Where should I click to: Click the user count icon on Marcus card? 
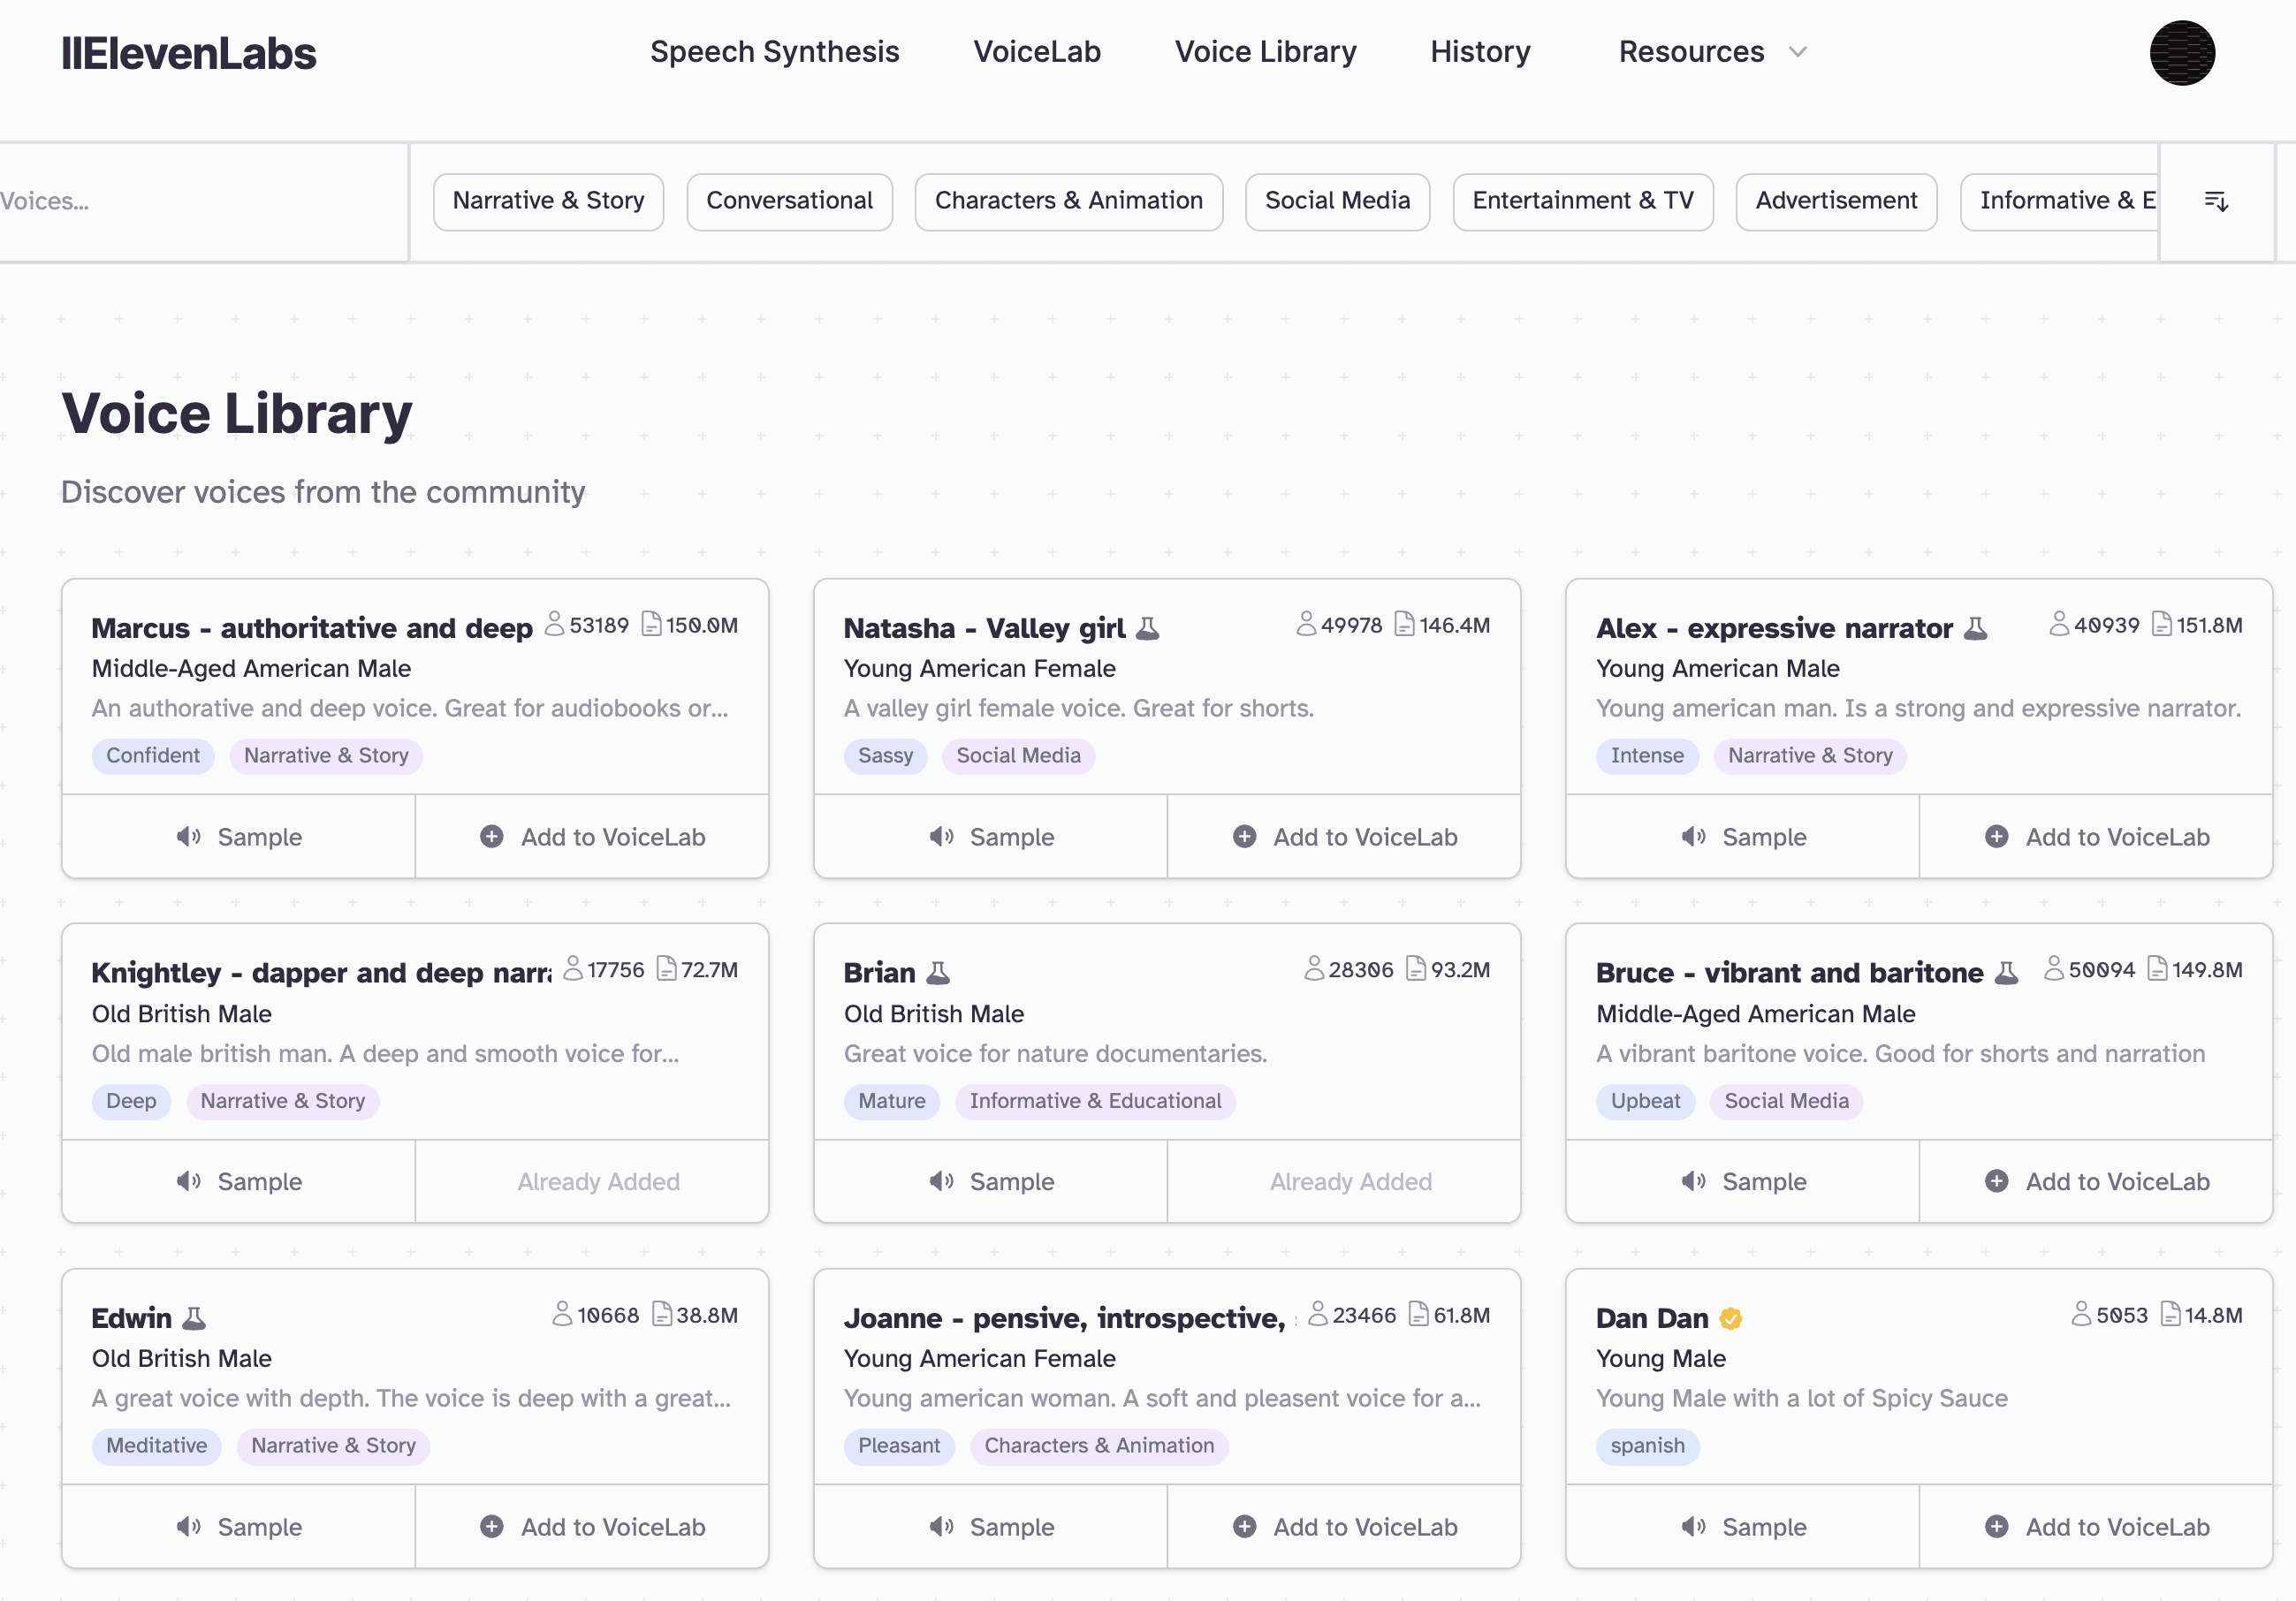coord(554,625)
